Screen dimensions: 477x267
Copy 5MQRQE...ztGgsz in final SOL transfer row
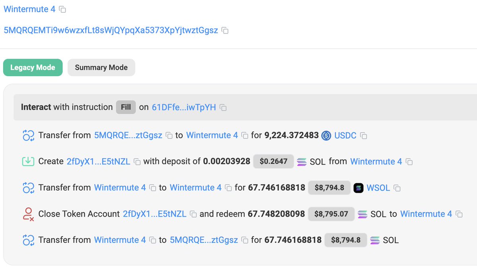coord(245,240)
